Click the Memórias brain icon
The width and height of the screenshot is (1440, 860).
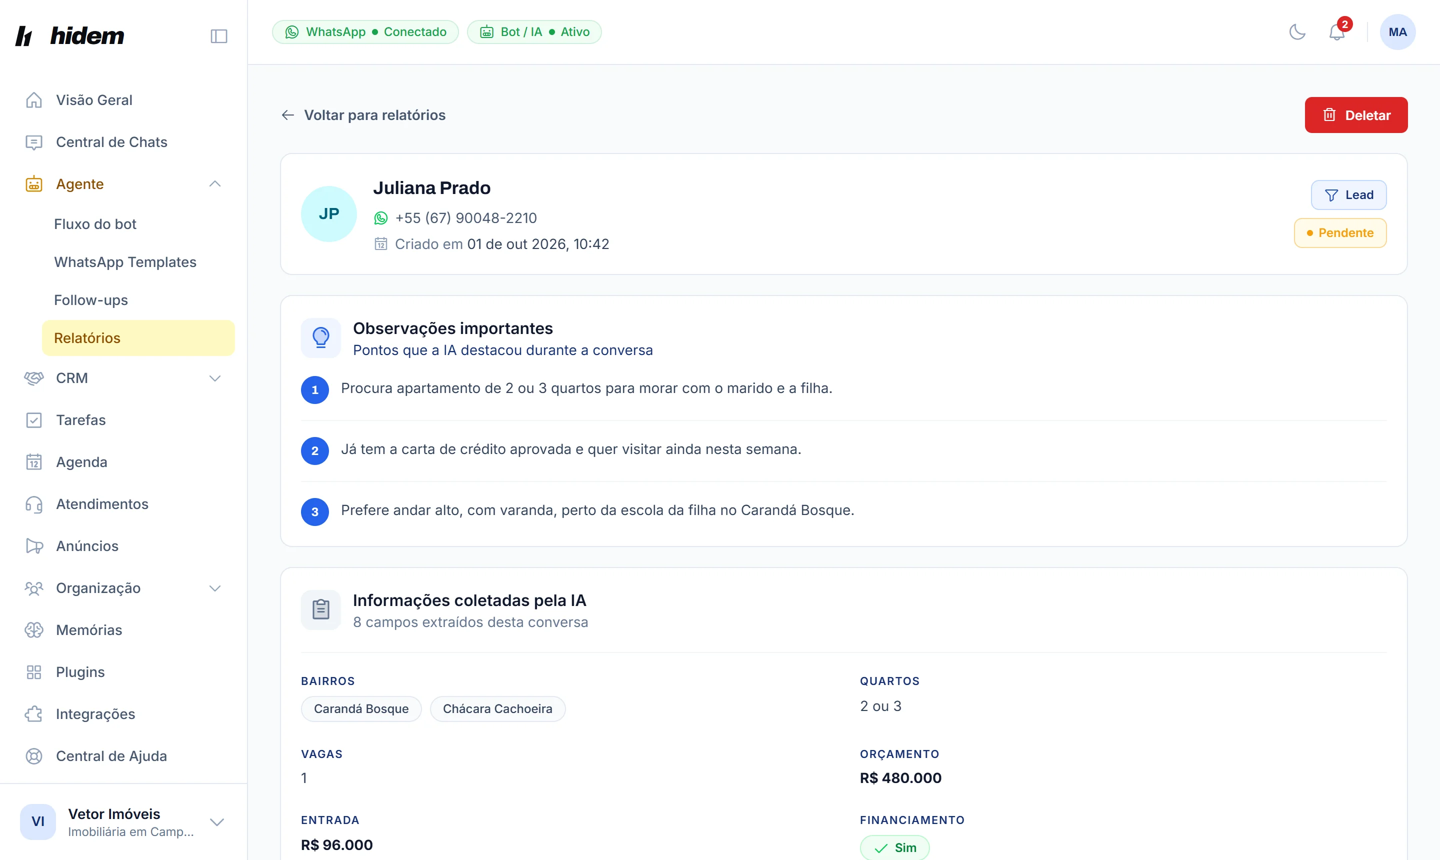[x=33, y=630]
